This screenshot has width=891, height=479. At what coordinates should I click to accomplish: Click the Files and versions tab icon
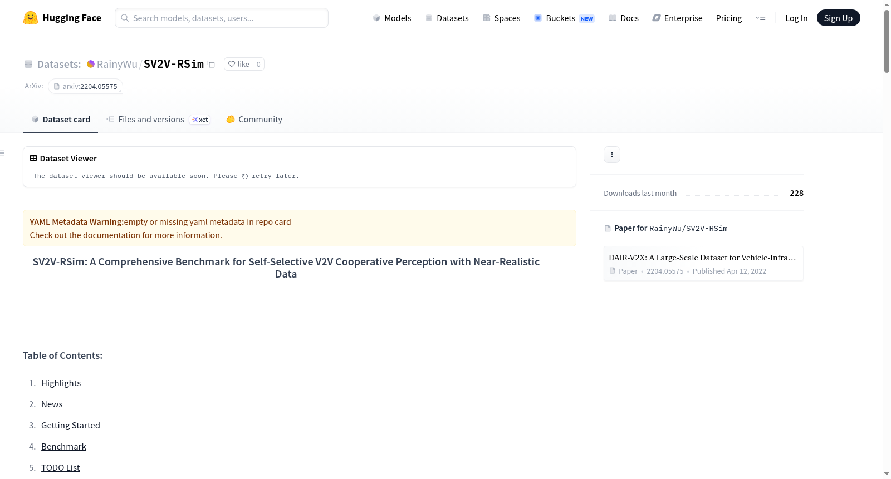(x=110, y=119)
